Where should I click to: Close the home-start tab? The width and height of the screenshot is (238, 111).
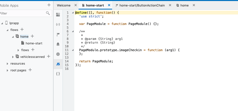pos(109,5)
